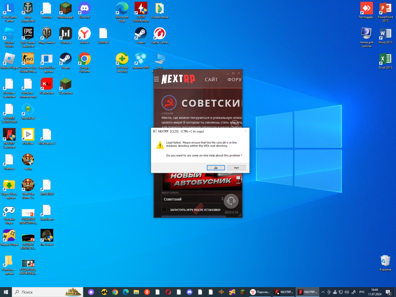Switch to Yandex Пароли taskbar window

[260, 292]
